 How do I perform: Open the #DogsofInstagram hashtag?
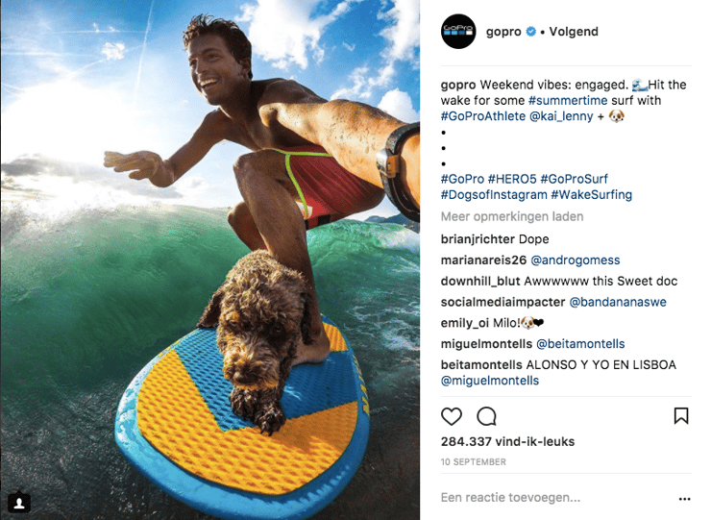point(494,195)
